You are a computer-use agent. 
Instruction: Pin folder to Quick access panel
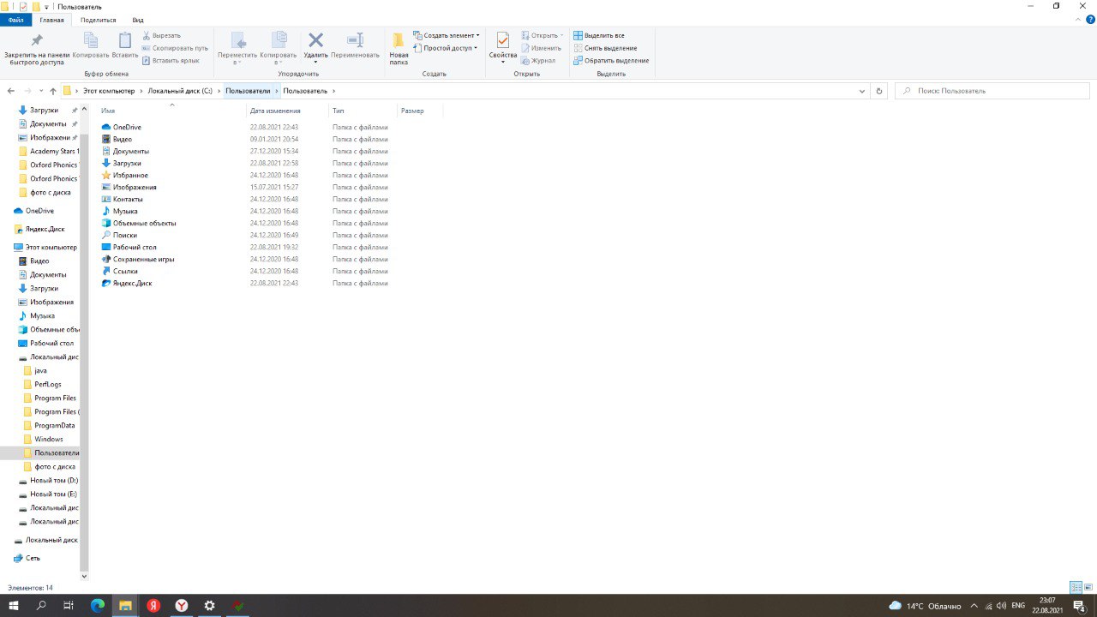[x=37, y=49]
